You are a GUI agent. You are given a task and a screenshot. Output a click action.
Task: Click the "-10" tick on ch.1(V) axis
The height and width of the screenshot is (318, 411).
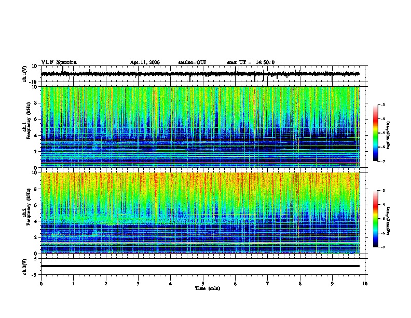[x=34, y=82]
